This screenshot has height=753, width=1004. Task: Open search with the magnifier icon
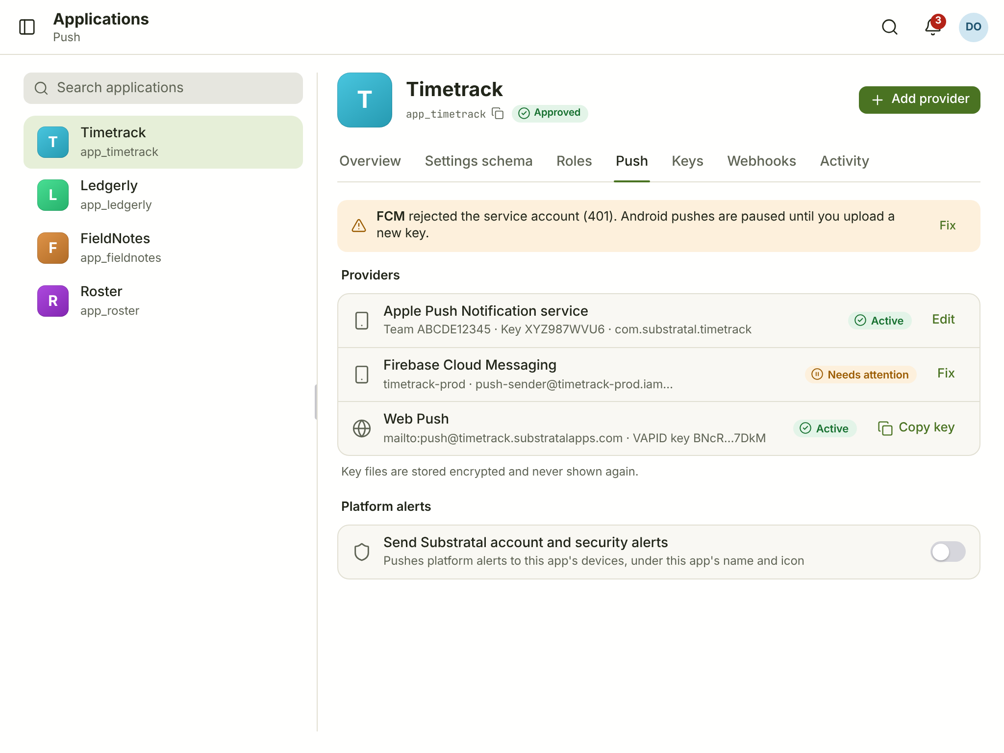[889, 27]
